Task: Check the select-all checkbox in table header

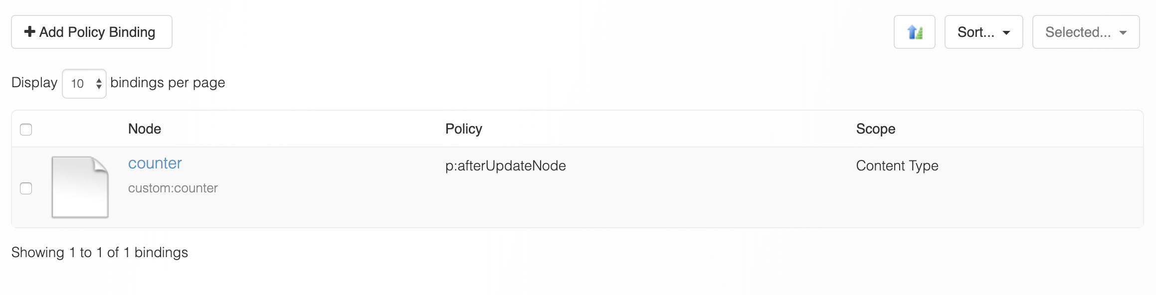Action: 26,130
